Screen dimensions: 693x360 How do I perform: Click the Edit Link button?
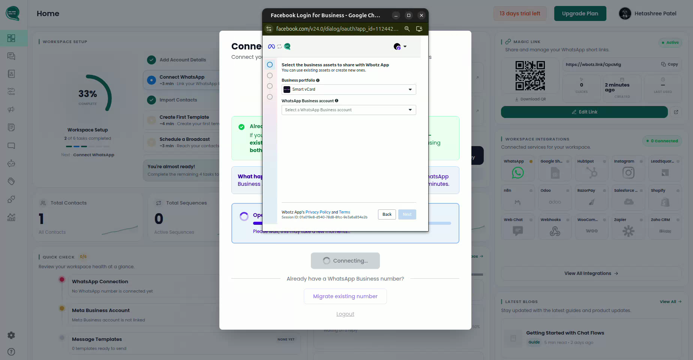(584, 112)
